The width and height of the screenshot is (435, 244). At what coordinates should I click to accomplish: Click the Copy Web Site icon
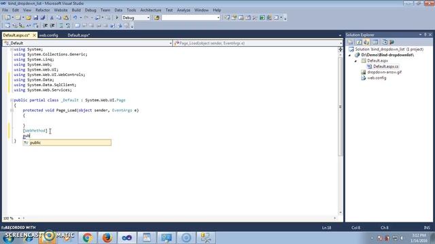point(385,42)
